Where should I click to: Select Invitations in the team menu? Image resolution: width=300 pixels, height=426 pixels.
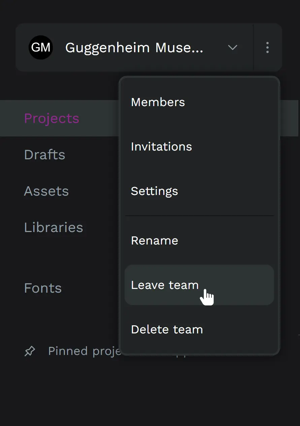pyautogui.click(x=161, y=146)
